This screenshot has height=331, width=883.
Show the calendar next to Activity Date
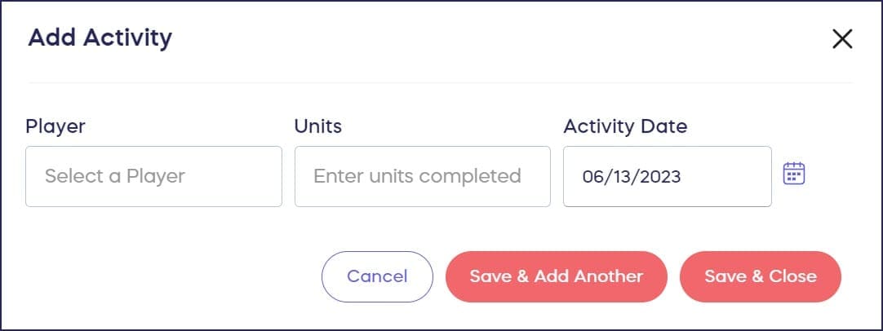[794, 174]
